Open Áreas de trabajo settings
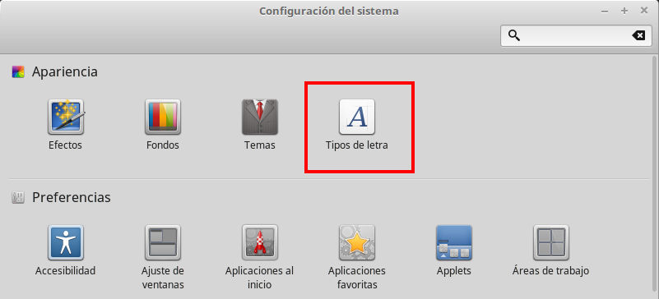The image size is (659, 299). 551,242
